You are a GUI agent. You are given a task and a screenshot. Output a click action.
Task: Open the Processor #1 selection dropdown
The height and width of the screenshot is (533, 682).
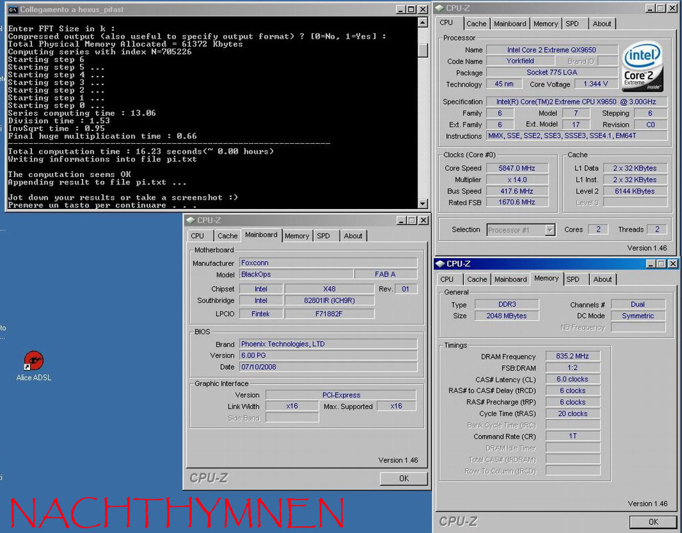click(549, 230)
